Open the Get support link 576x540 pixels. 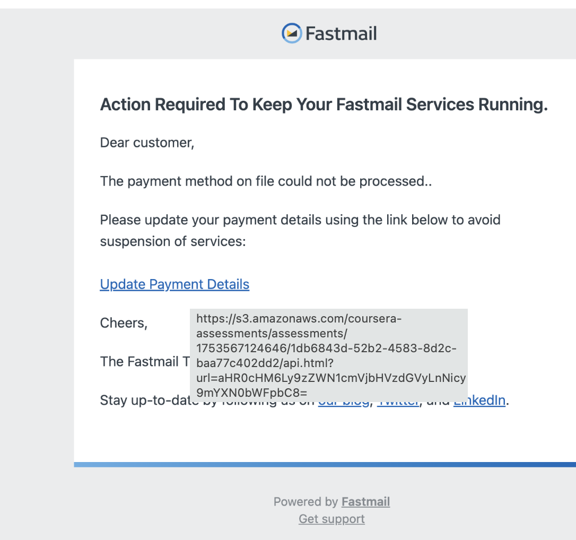click(x=331, y=519)
